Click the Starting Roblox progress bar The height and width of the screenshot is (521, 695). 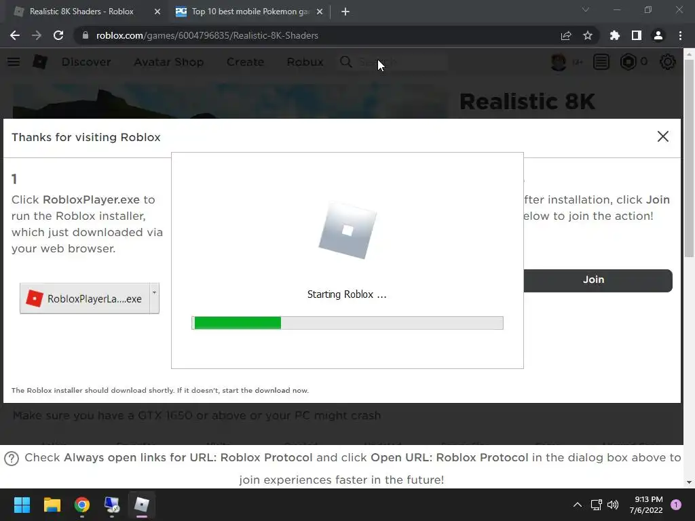(347, 323)
